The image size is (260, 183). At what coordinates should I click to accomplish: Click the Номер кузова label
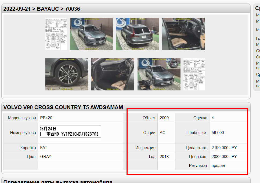pos(23,133)
